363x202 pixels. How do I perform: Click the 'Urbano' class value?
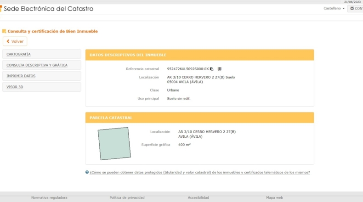coord(173,90)
